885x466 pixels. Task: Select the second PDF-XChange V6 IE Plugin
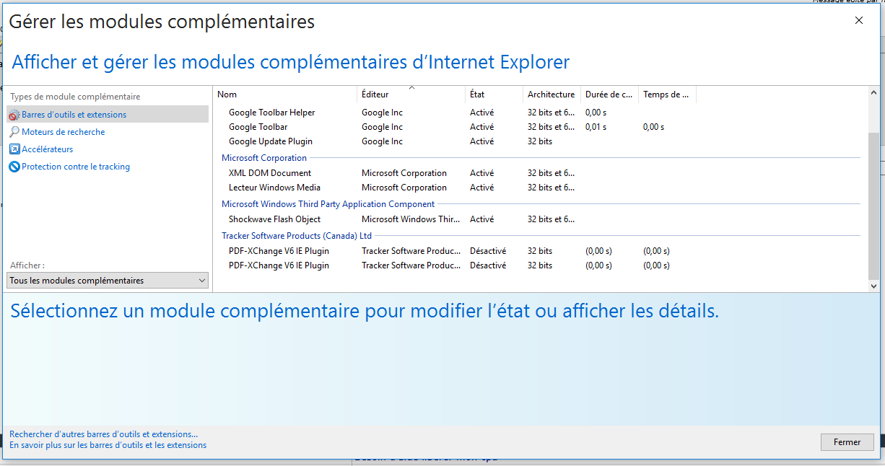pos(540,265)
